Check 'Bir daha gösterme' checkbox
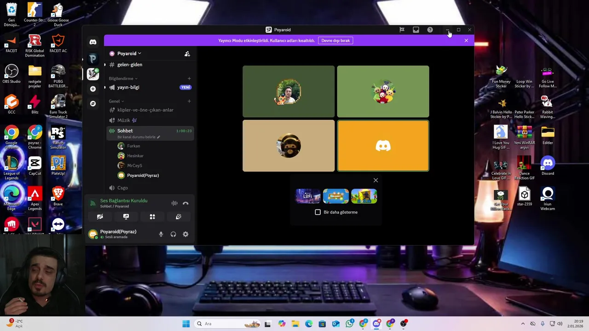 click(318, 212)
